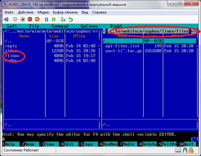Select api-files.list in the right panel

pyautogui.click(x=122, y=46)
